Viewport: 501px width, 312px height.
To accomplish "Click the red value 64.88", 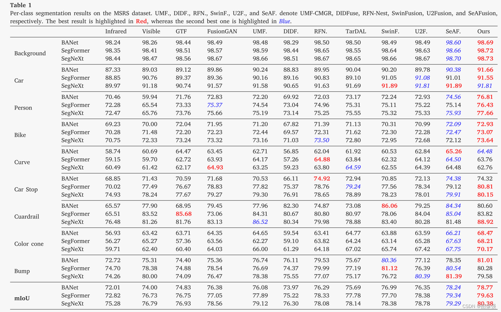I will point(322,160).
